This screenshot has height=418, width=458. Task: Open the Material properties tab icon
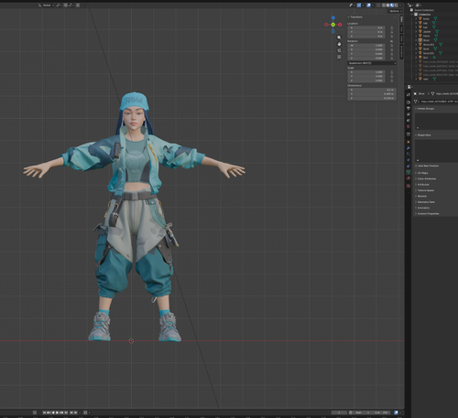409,178
